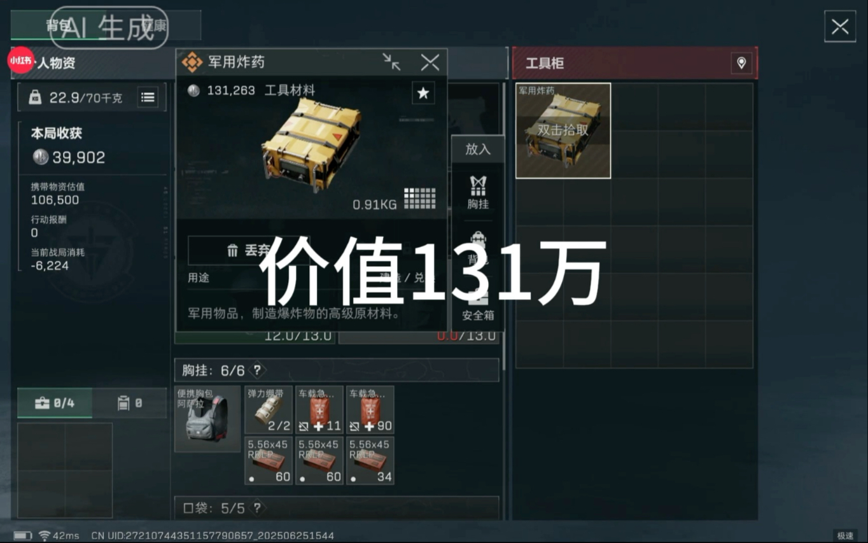This screenshot has height=543, width=868.
Task: Close the 军用炸药 detail popup
Action: coord(430,62)
